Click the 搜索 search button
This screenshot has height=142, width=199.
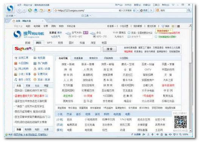110,49
